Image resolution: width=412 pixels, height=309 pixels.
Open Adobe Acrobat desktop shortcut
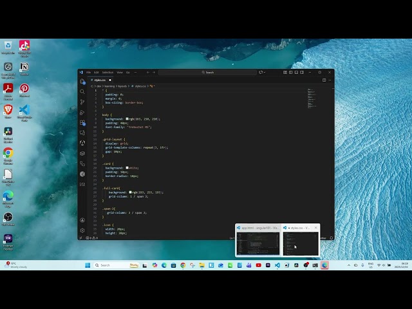[x=8, y=91]
